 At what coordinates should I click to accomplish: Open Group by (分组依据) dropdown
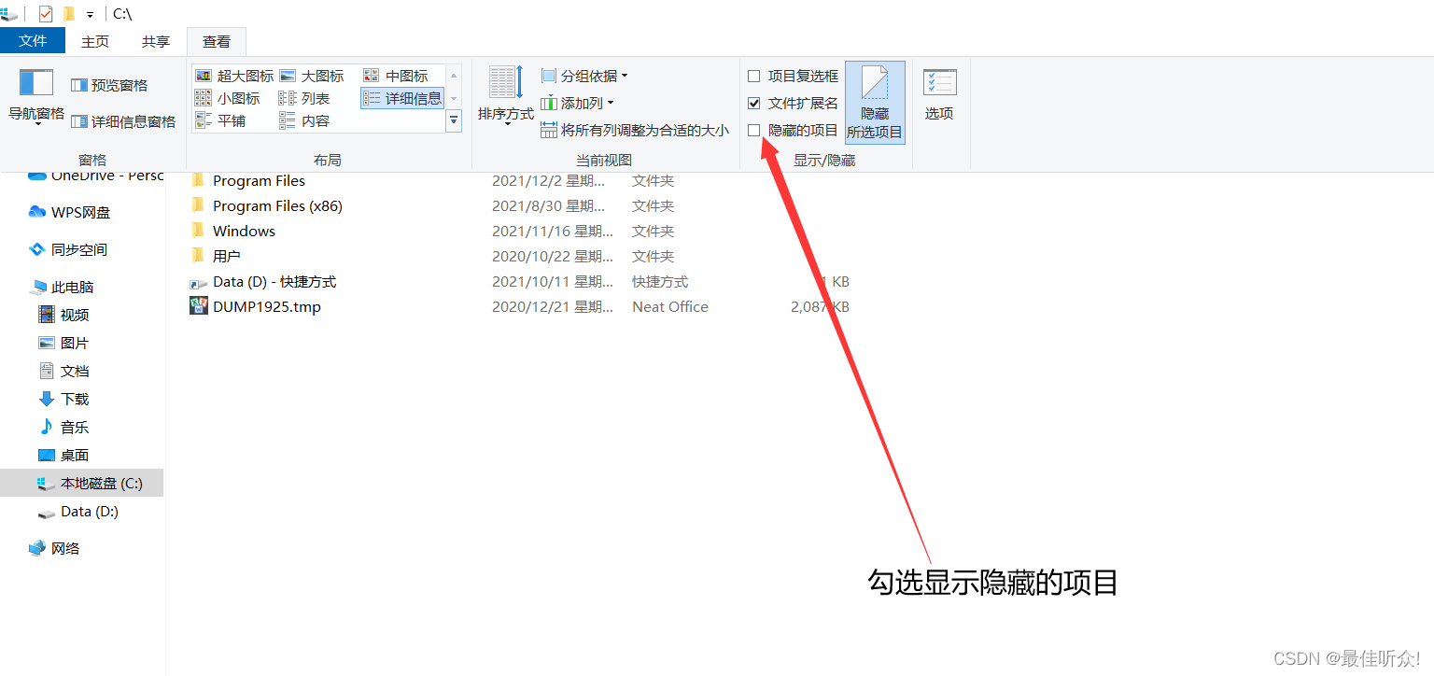coord(584,76)
